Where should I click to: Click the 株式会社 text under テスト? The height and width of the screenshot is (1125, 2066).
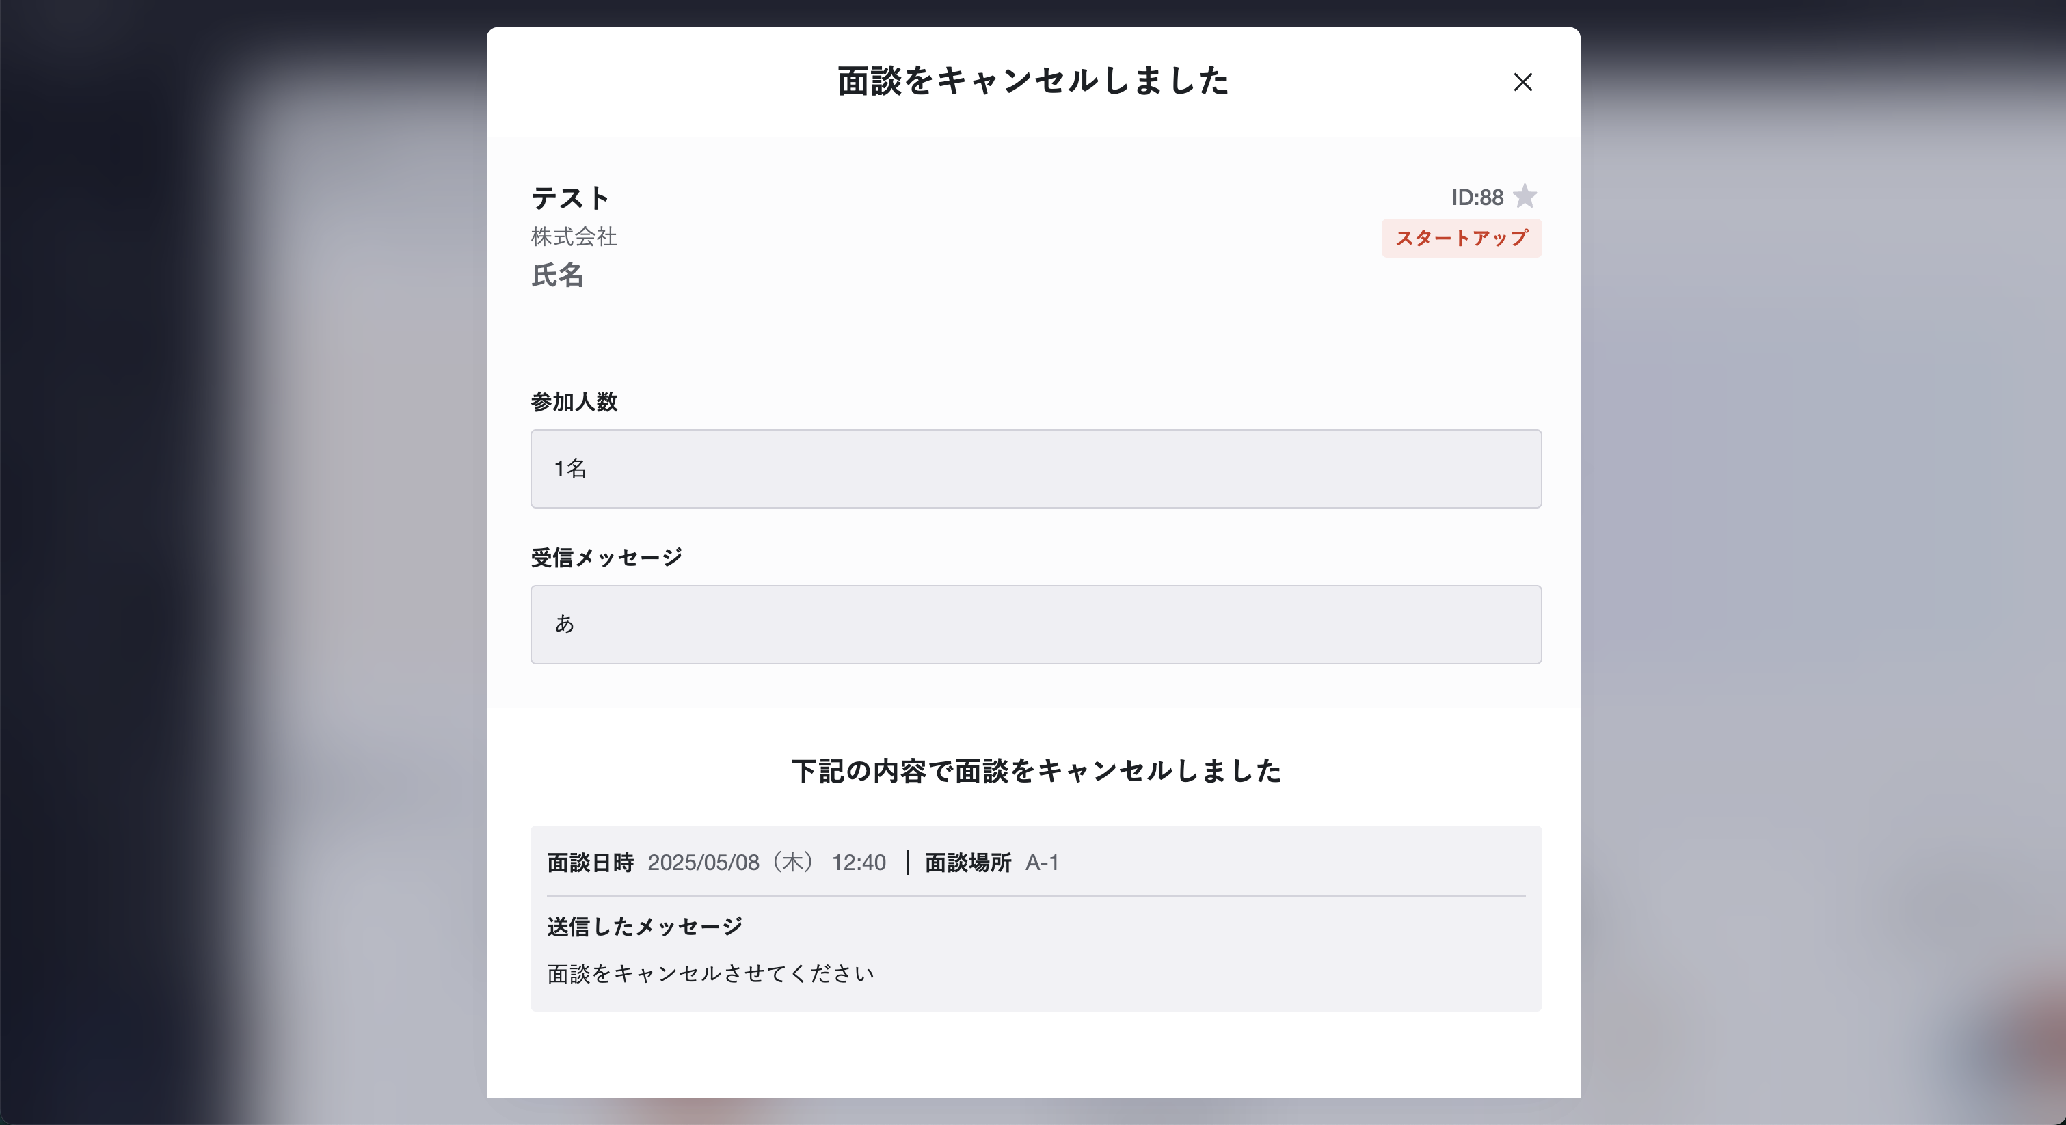574,236
